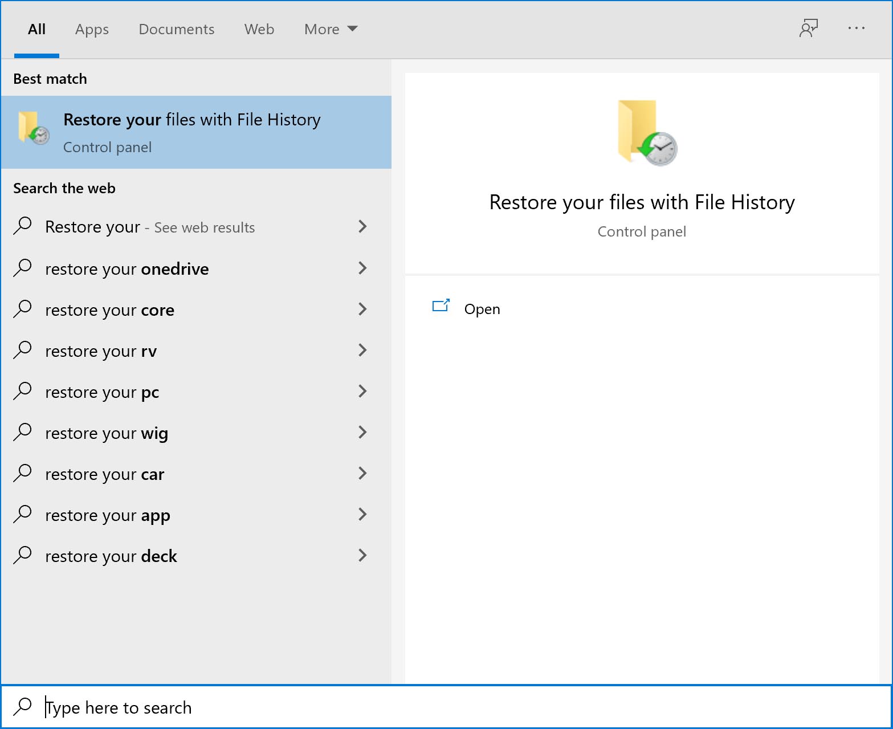Expand arrow for 'restore your pc'
Image resolution: width=893 pixels, height=729 pixels.
[x=362, y=391]
